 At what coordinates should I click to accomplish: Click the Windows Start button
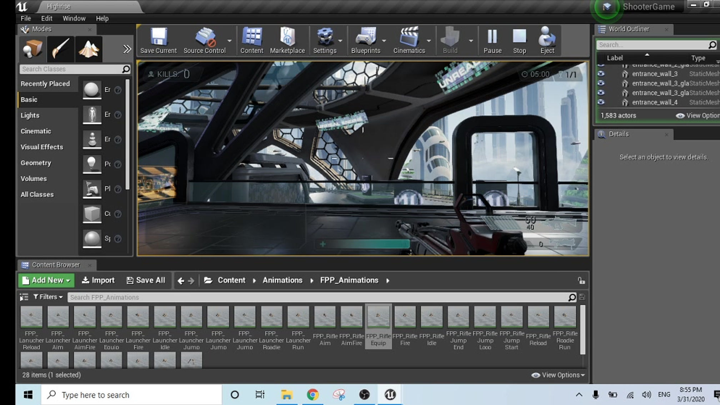pyautogui.click(x=28, y=395)
